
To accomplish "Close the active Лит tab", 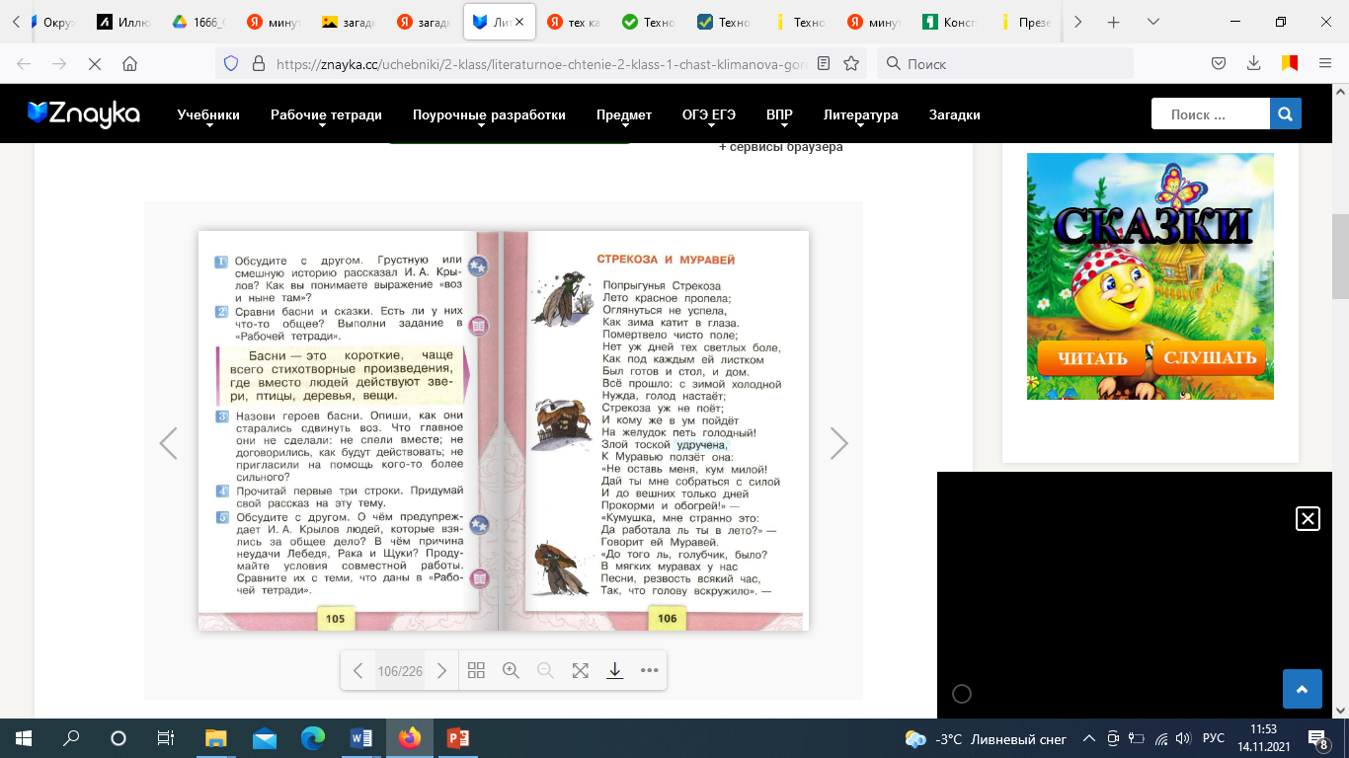I will [519, 22].
